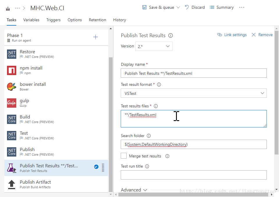Click the Save & queue disk icon
Image resolution: width=279 pixels, height=197 pixels.
point(144,7)
